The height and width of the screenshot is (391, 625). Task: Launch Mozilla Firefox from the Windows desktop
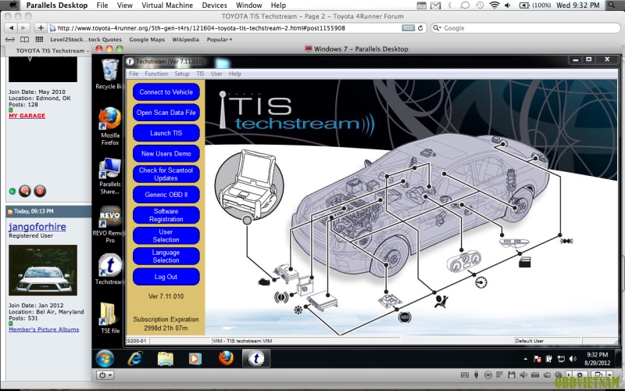tap(109, 126)
